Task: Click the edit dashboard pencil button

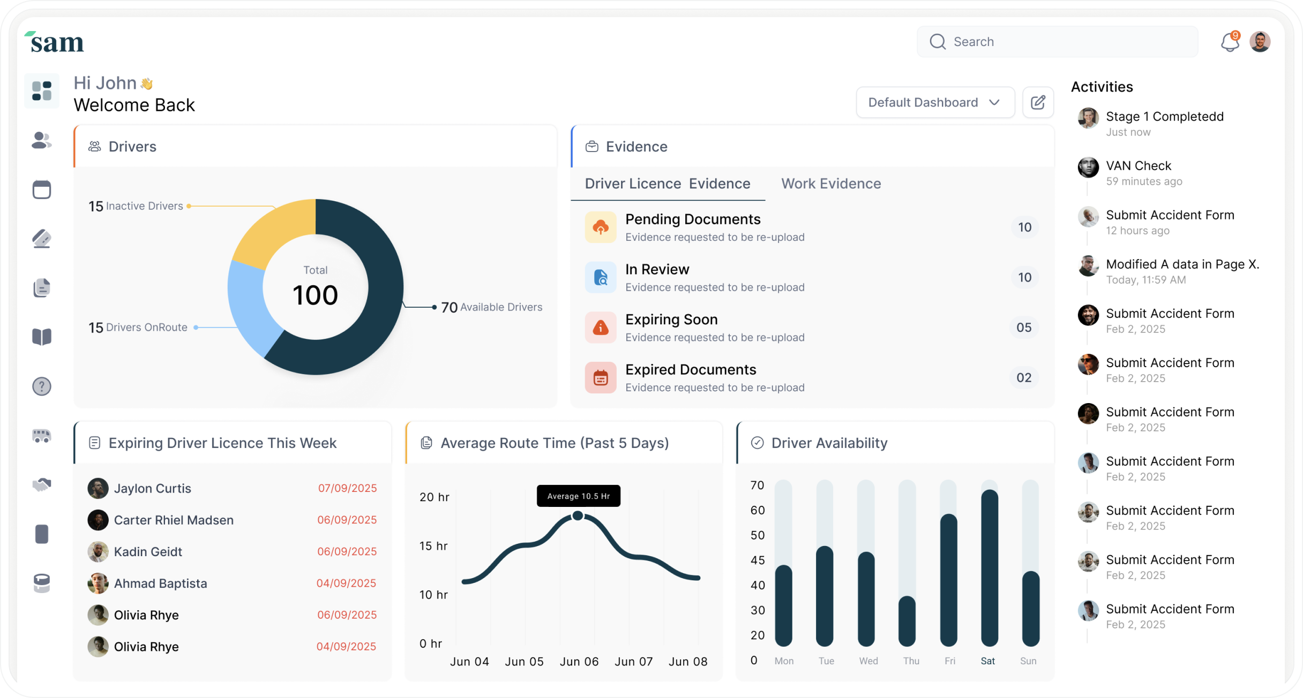Action: pyautogui.click(x=1038, y=102)
